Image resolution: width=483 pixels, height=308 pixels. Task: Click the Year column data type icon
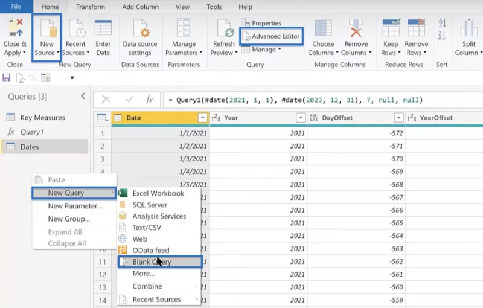tap(216, 118)
